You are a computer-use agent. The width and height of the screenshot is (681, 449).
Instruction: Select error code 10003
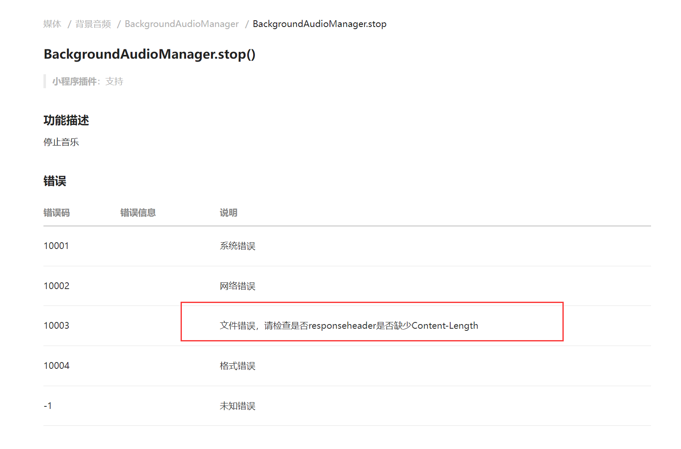[x=57, y=326]
